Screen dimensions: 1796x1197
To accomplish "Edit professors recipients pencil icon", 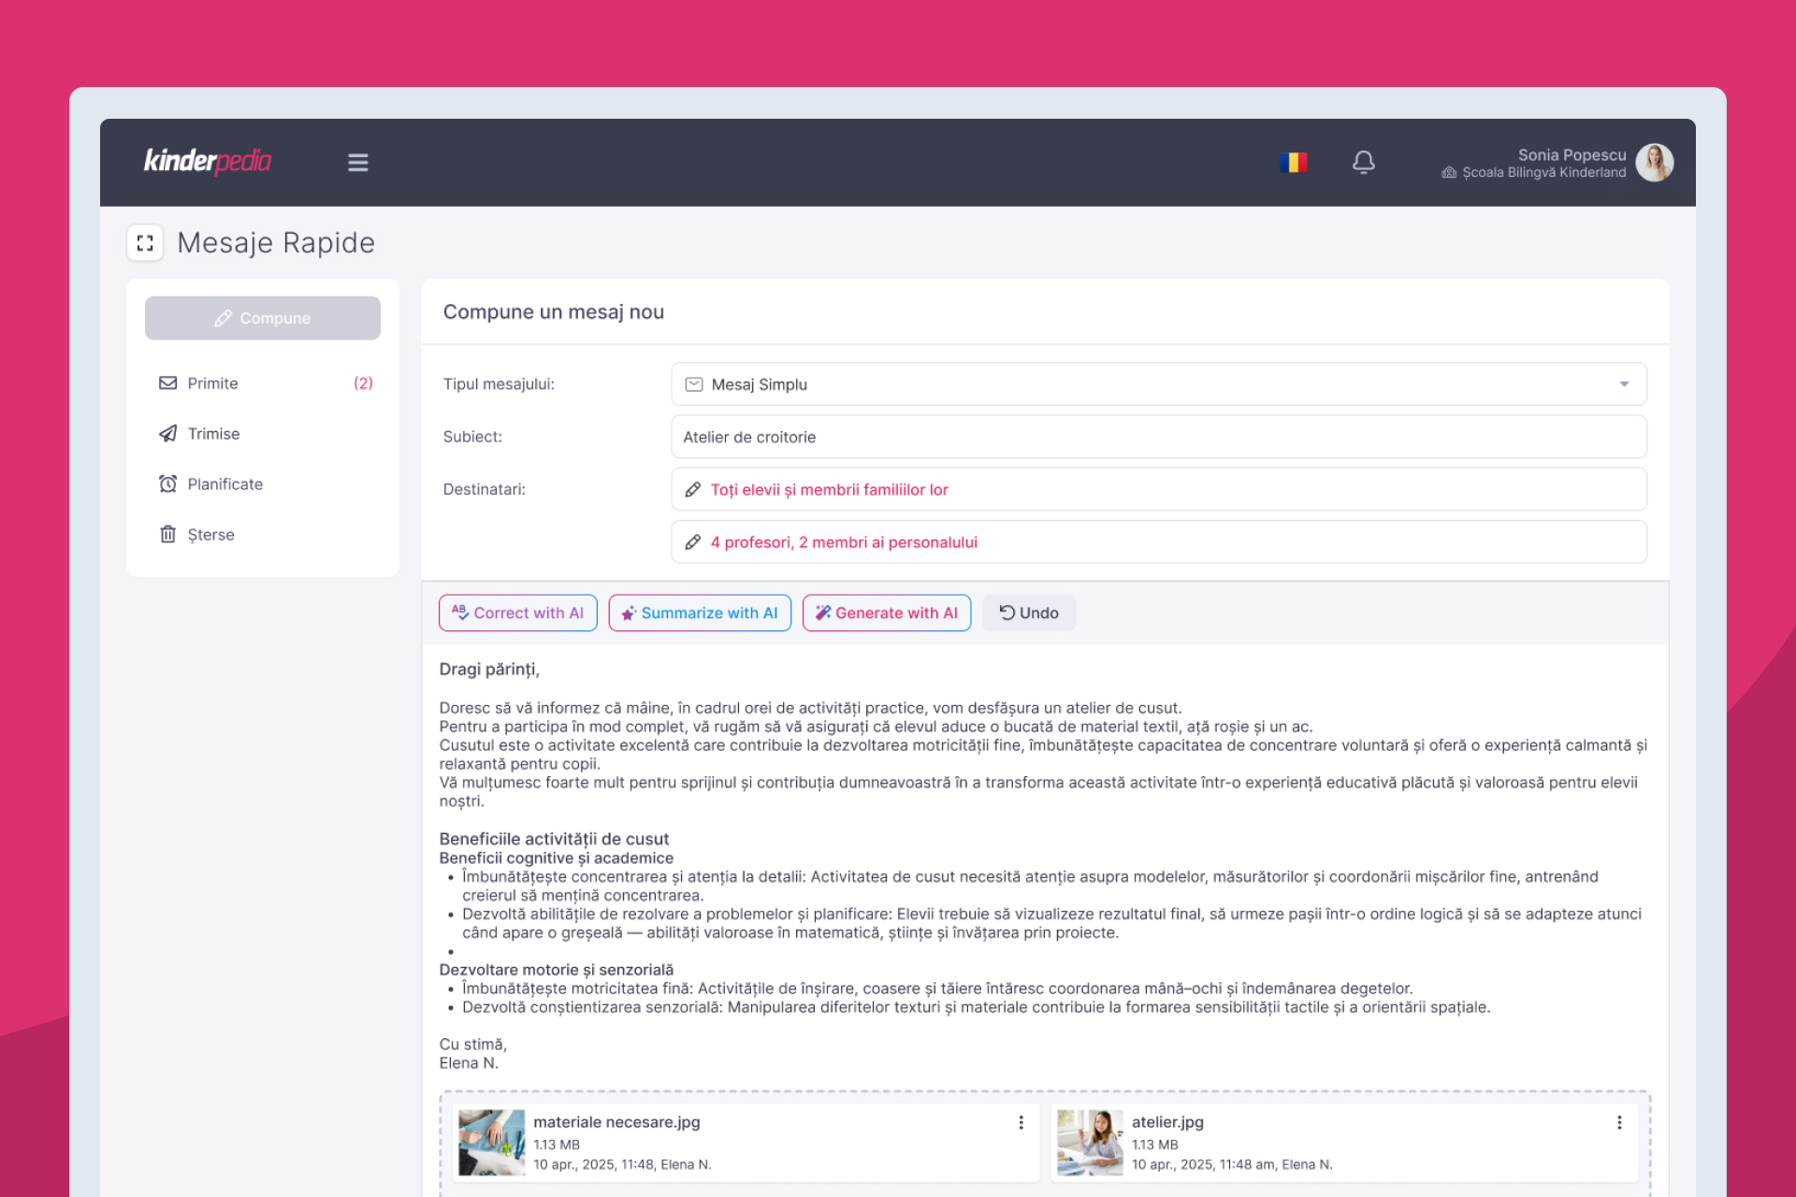I will pyautogui.click(x=693, y=542).
